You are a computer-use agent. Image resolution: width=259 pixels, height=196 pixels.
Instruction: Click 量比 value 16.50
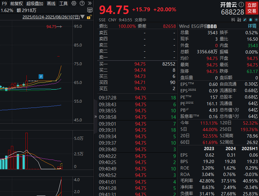click(x=252, y=39)
